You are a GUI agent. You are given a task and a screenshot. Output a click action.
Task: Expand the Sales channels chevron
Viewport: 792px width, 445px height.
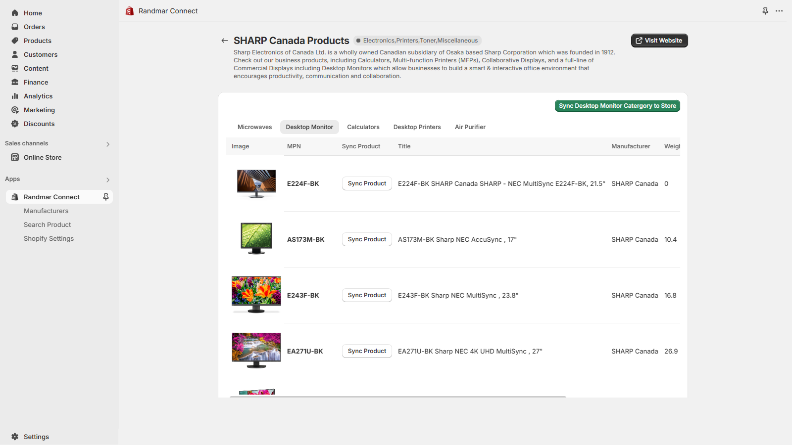[108, 144]
